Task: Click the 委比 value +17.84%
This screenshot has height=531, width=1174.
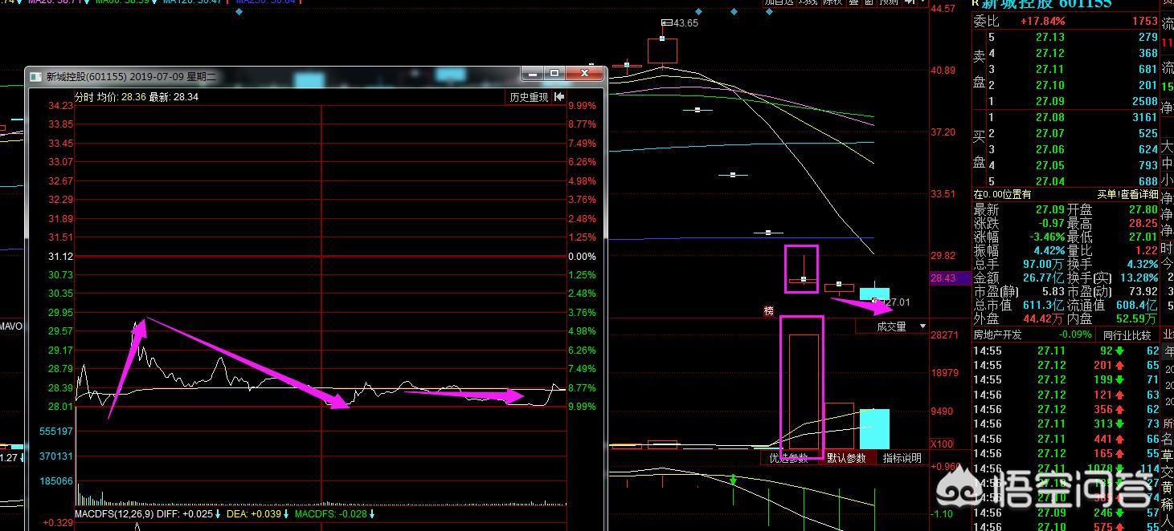Action: [1043, 21]
